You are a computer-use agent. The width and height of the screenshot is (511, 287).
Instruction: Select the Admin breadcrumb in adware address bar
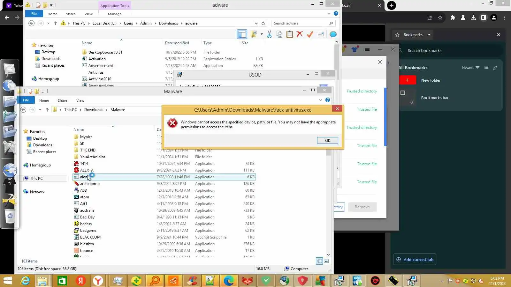click(146, 23)
